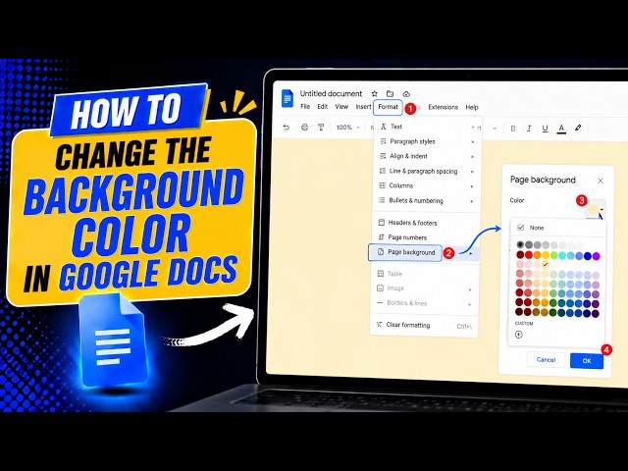Click the Undo arrow in the toolbar
628x471 pixels.
click(x=286, y=128)
